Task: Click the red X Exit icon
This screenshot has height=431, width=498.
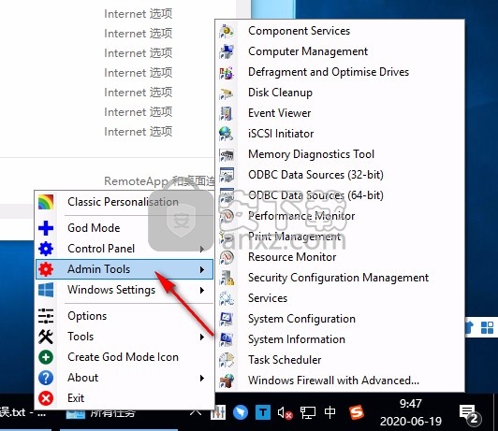Action: pos(46,398)
